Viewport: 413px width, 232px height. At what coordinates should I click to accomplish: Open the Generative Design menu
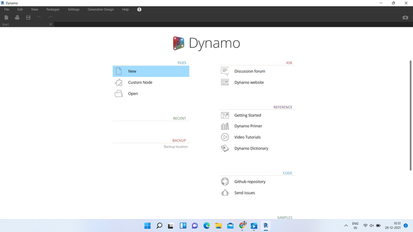[101, 9]
